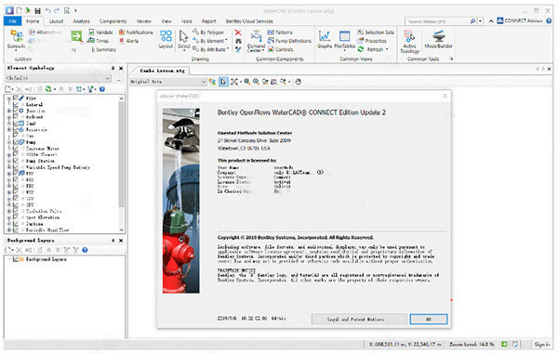Select By Polygon

click(208, 33)
